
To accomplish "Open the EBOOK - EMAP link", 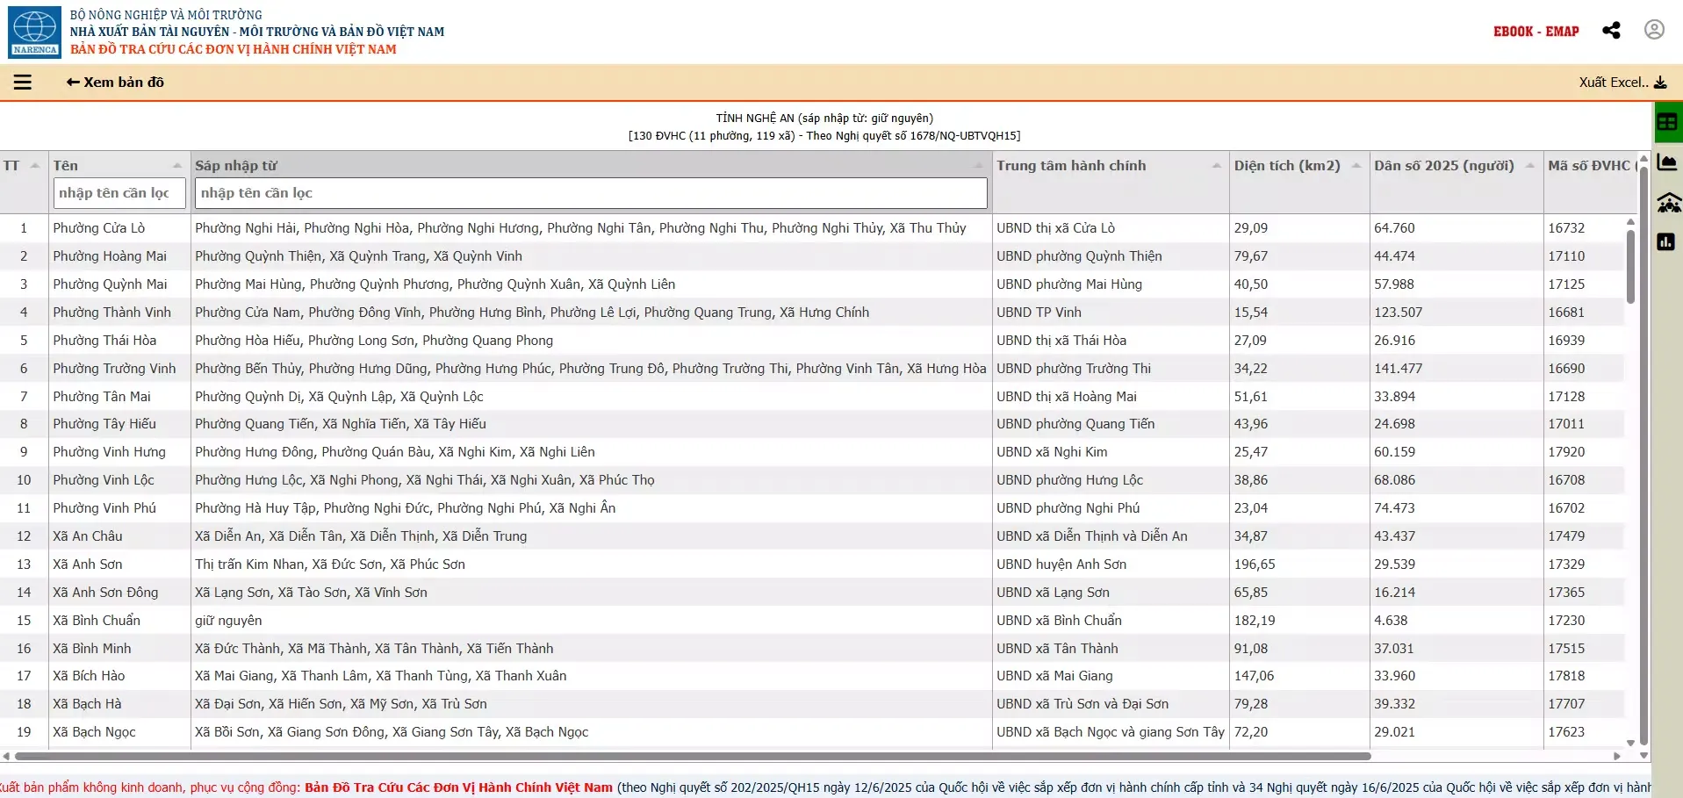I will 1536,32.
